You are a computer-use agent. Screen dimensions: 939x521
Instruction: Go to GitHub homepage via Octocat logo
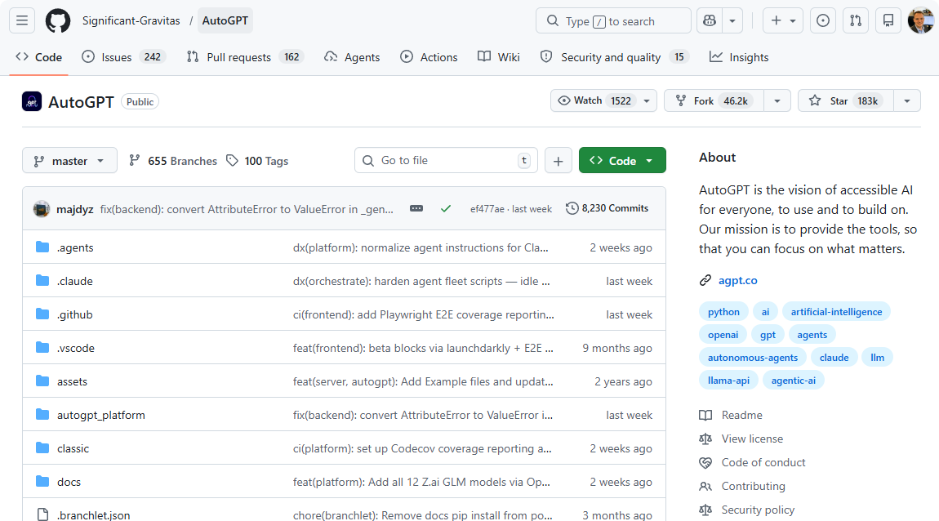58,21
